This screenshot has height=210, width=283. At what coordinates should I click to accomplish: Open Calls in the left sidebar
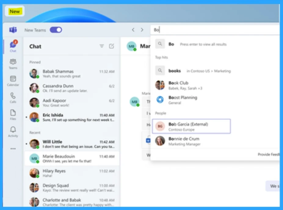[13, 98]
